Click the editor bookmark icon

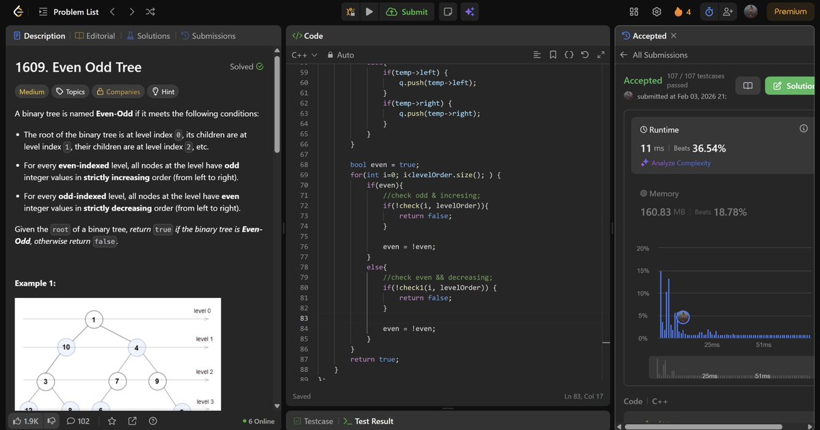coord(553,55)
